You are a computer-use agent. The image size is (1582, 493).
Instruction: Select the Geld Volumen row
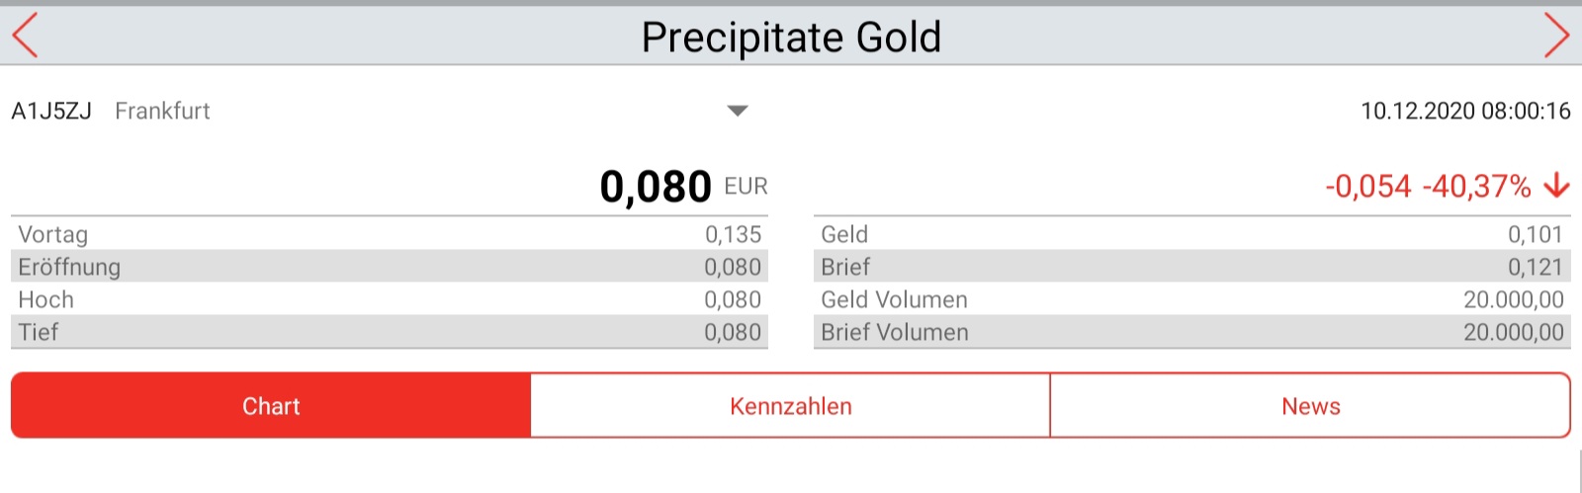(1191, 299)
